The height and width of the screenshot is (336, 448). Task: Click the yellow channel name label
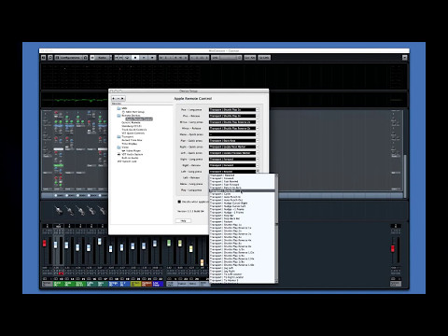click(x=135, y=284)
